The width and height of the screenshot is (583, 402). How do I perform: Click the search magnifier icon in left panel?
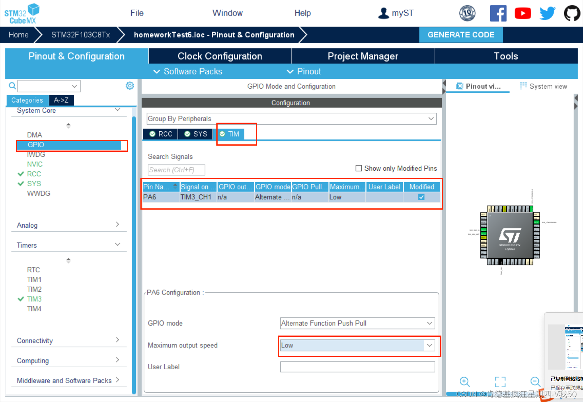(12, 86)
